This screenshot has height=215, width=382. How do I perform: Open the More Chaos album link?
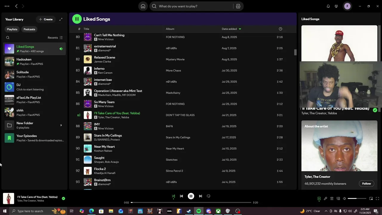pos(173,70)
